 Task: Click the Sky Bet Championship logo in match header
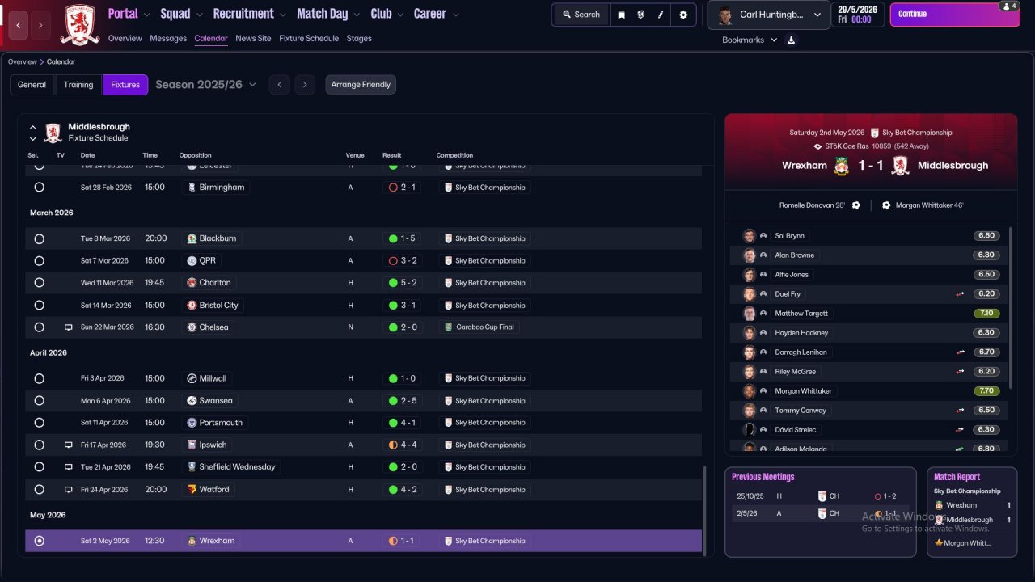[x=874, y=133]
